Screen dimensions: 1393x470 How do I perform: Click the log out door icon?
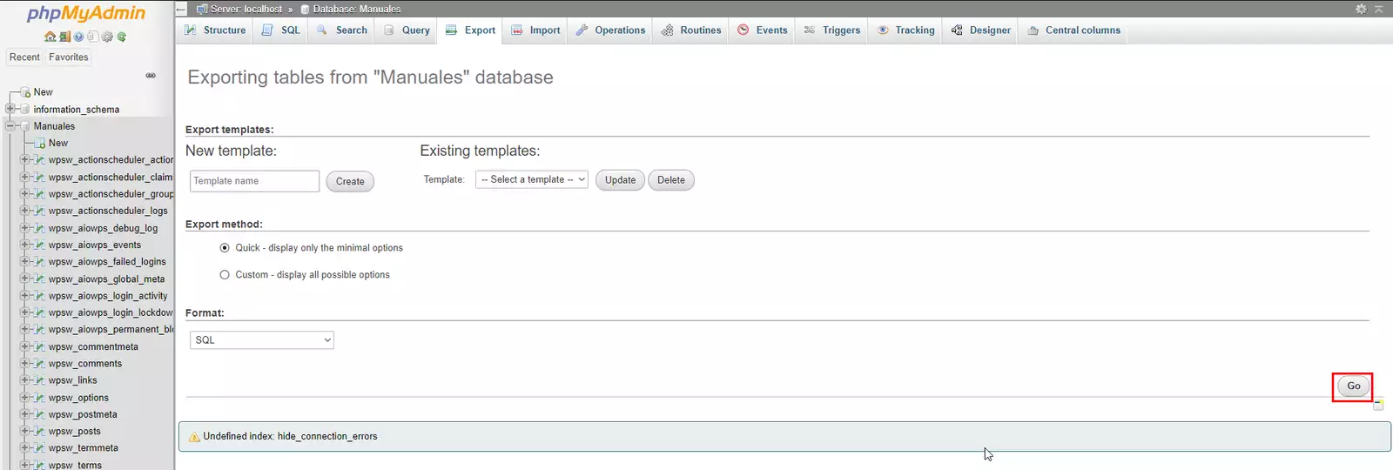tap(64, 37)
